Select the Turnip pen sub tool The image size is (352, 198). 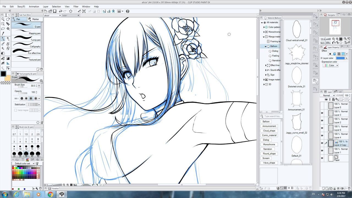click(x=26, y=38)
